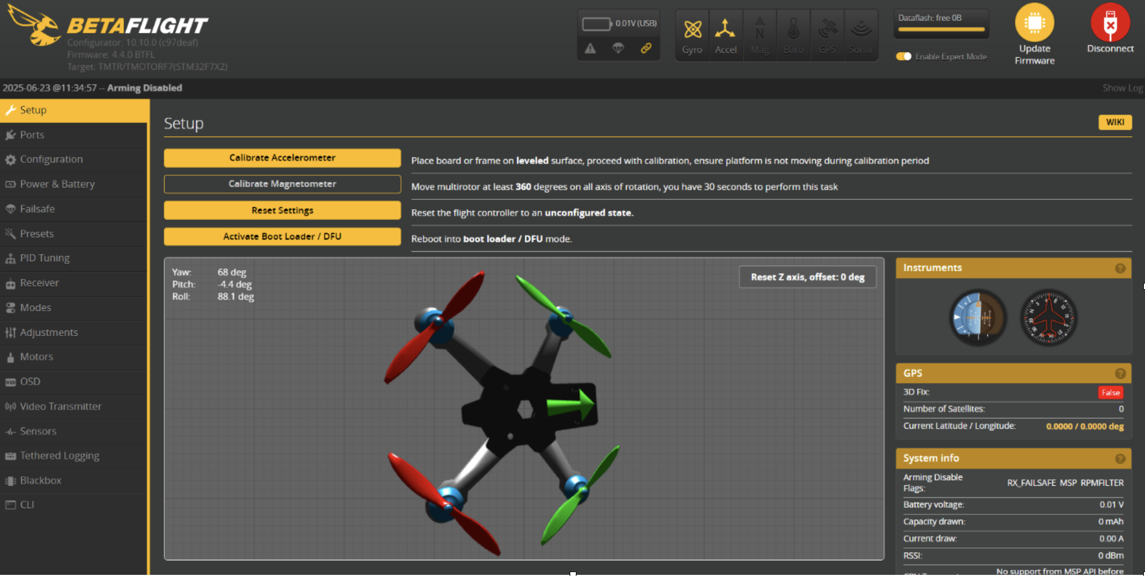Open the Power & Battery tab
This screenshot has height=576, width=1145.
[x=74, y=184]
